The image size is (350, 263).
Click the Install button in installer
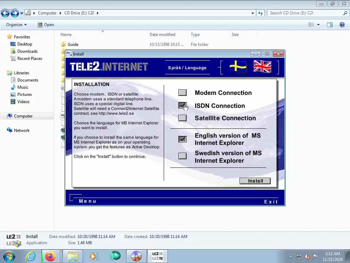coord(255,181)
